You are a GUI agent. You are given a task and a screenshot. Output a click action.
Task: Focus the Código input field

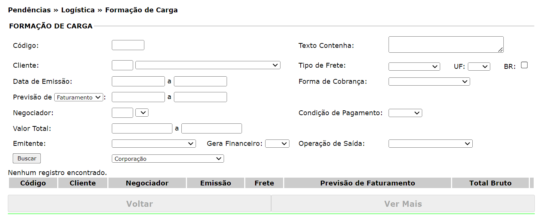(128, 45)
